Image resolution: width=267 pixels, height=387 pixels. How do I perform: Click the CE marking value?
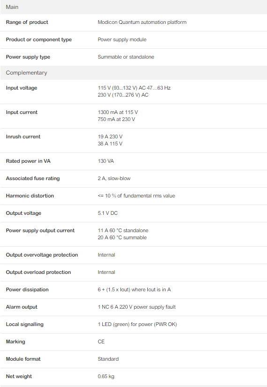(101, 341)
